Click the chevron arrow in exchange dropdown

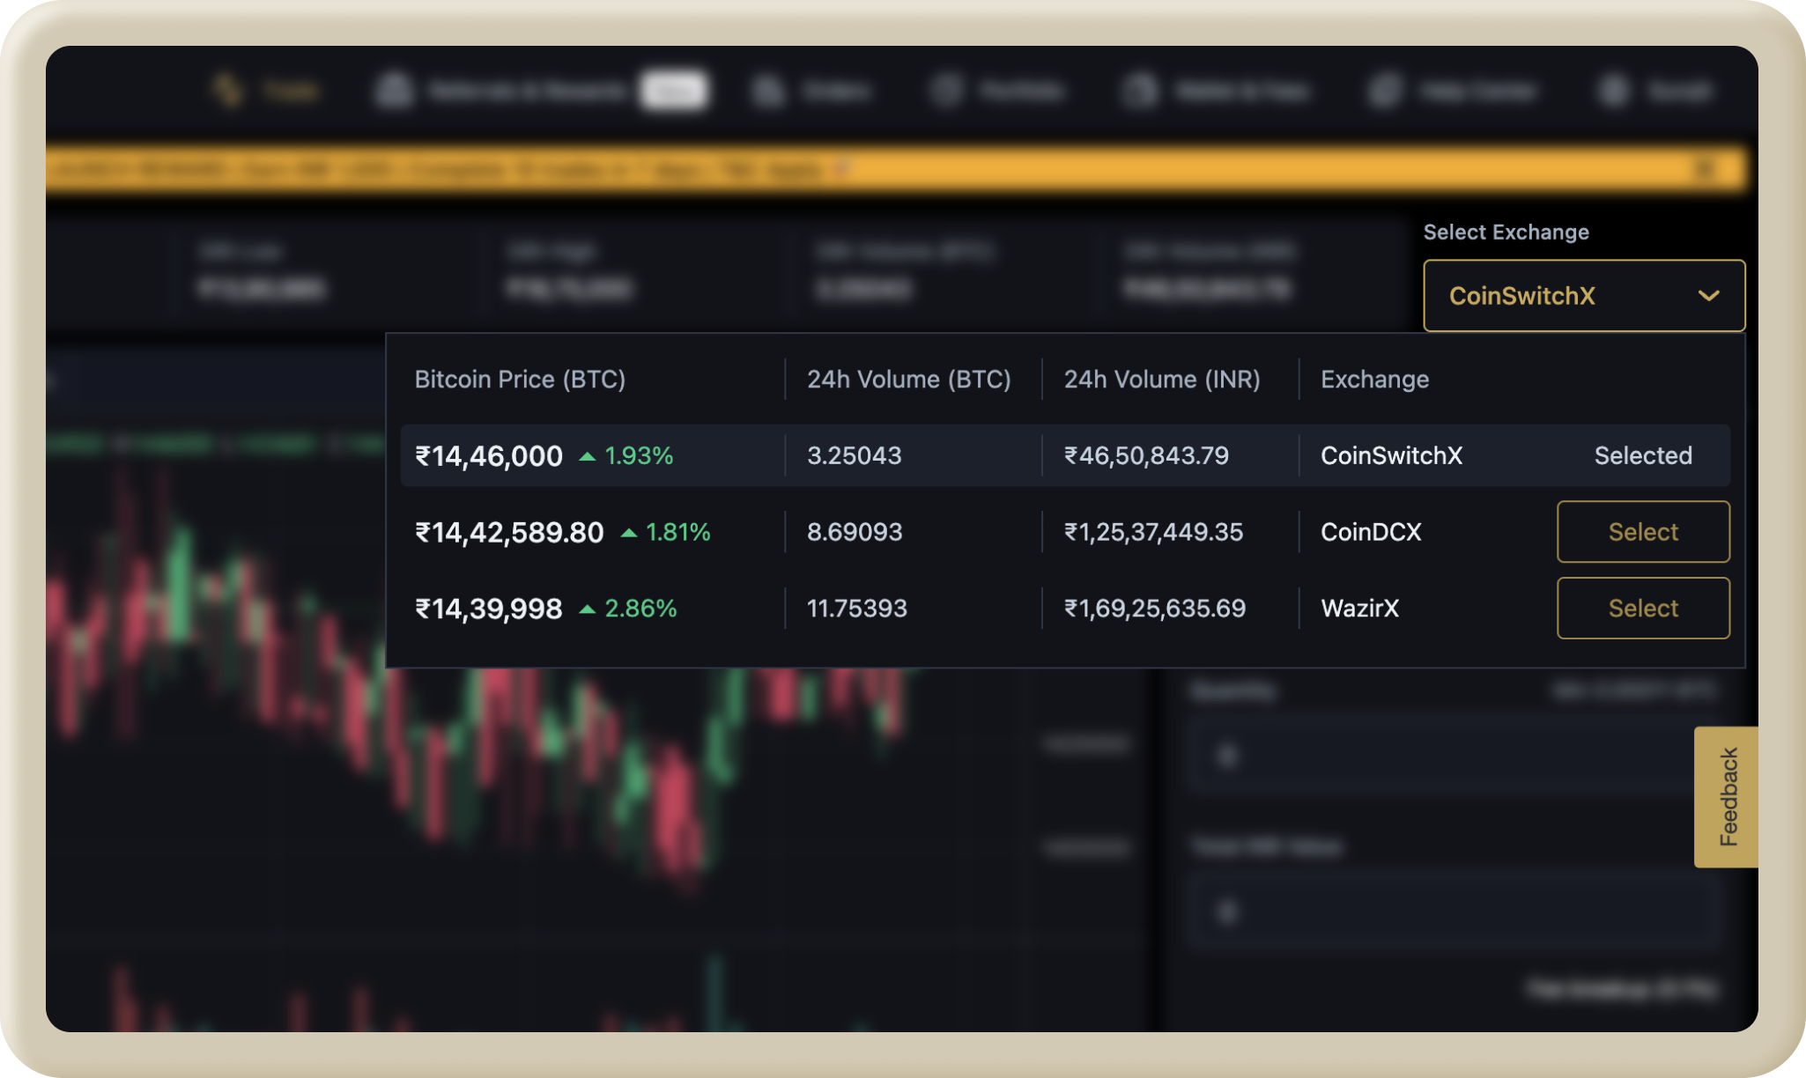pos(1708,296)
